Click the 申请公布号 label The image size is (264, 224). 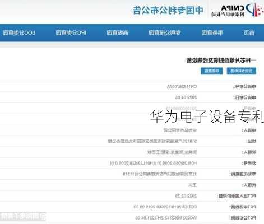(244, 87)
